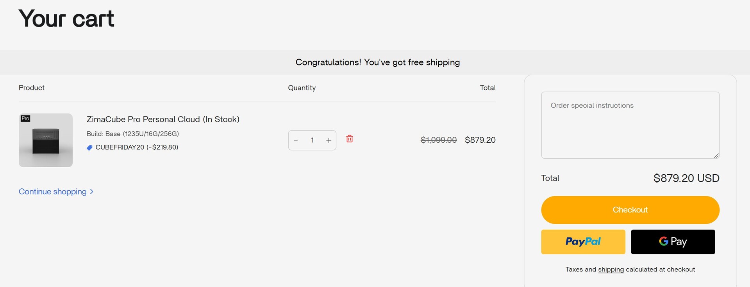Click the quantity number field
Image resolution: width=750 pixels, height=287 pixels.
point(312,140)
